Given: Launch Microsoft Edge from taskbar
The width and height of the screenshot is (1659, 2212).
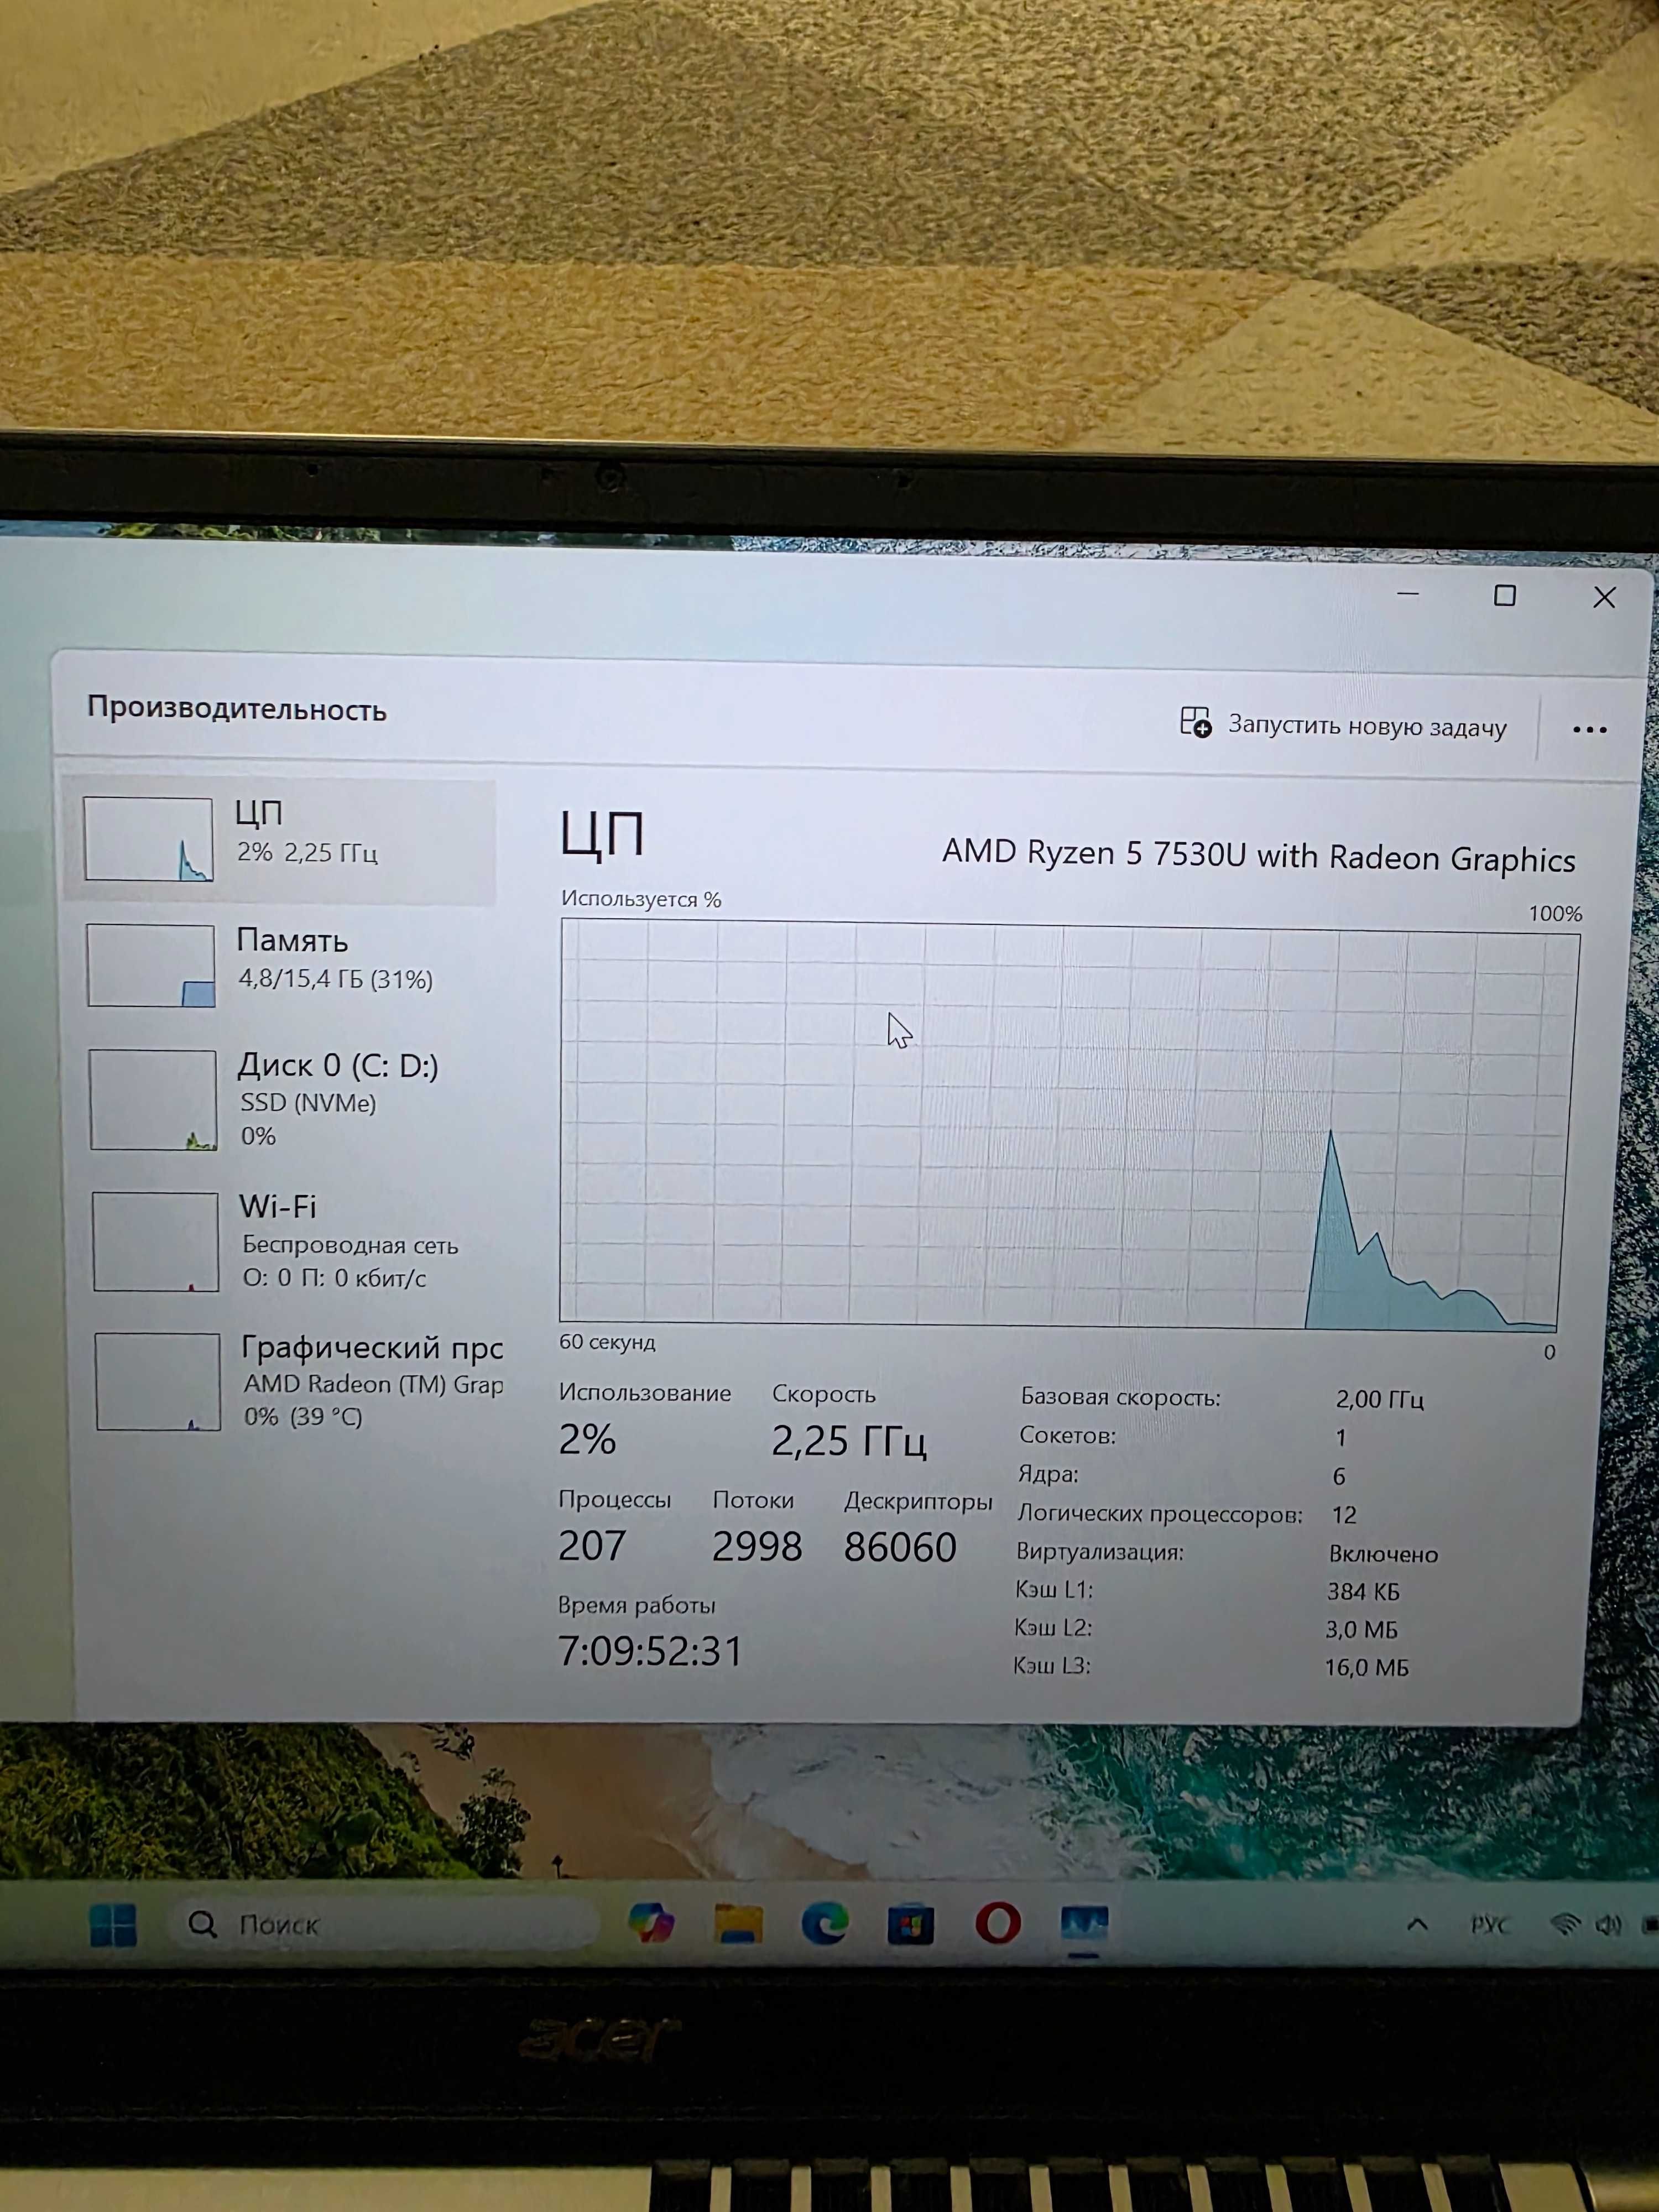Looking at the screenshot, I should [825, 1923].
